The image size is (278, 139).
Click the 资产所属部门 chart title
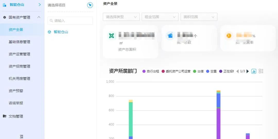123,71
